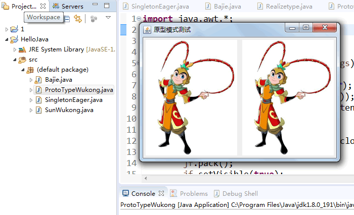This screenshot has width=354, height=215.
Task: Open Project Explorer View Menu triangle
Action: [108, 18]
